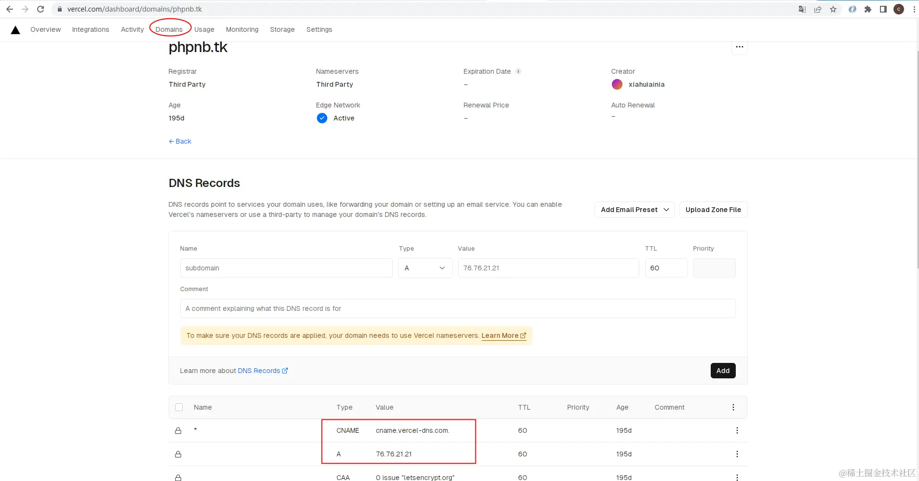Open the row menu for the CNAME record

(x=737, y=430)
